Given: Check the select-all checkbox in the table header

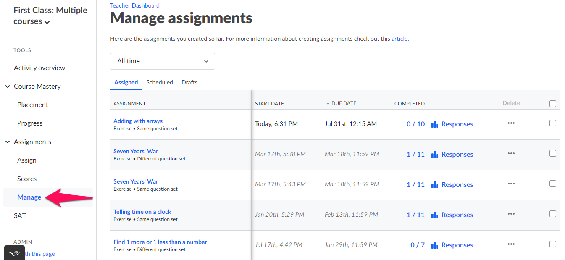Looking at the screenshot, I should 553,103.
